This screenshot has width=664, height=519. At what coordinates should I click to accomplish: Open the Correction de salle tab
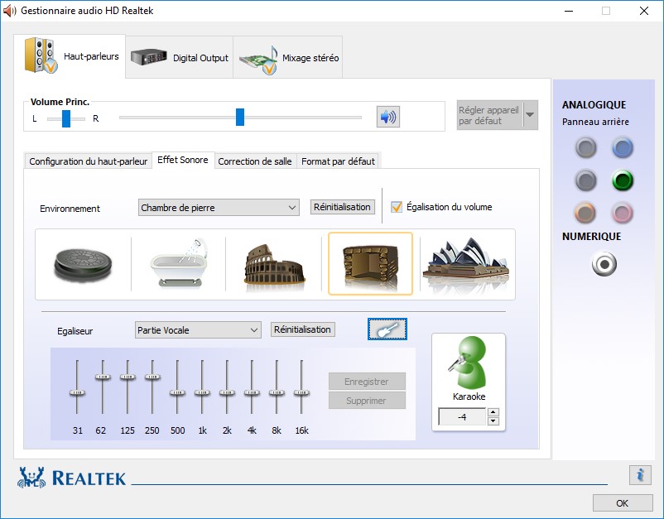(x=255, y=161)
